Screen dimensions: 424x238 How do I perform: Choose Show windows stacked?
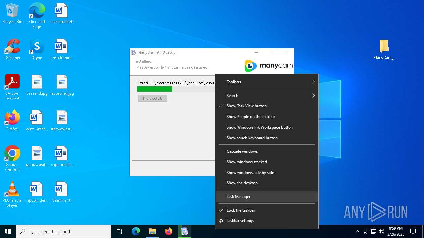click(x=267, y=162)
